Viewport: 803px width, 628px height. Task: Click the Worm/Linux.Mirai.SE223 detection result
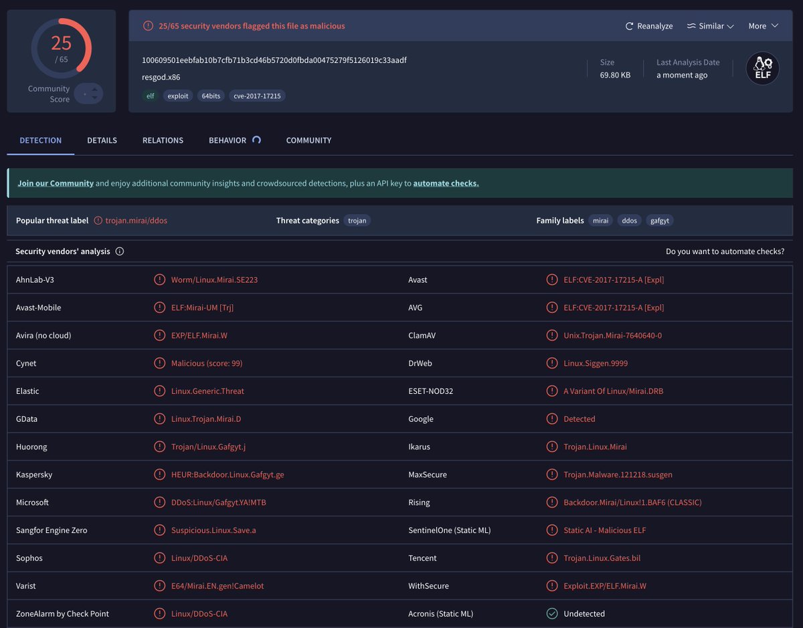pos(214,280)
